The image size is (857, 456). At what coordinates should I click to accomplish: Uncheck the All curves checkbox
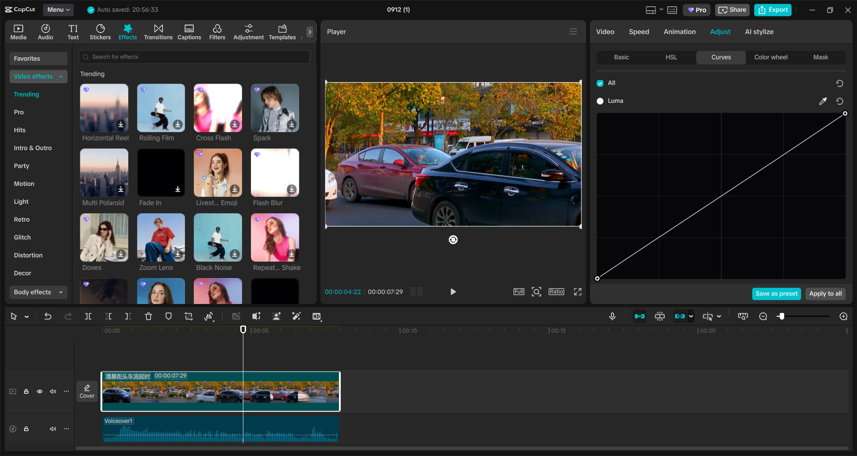pos(600,83)
